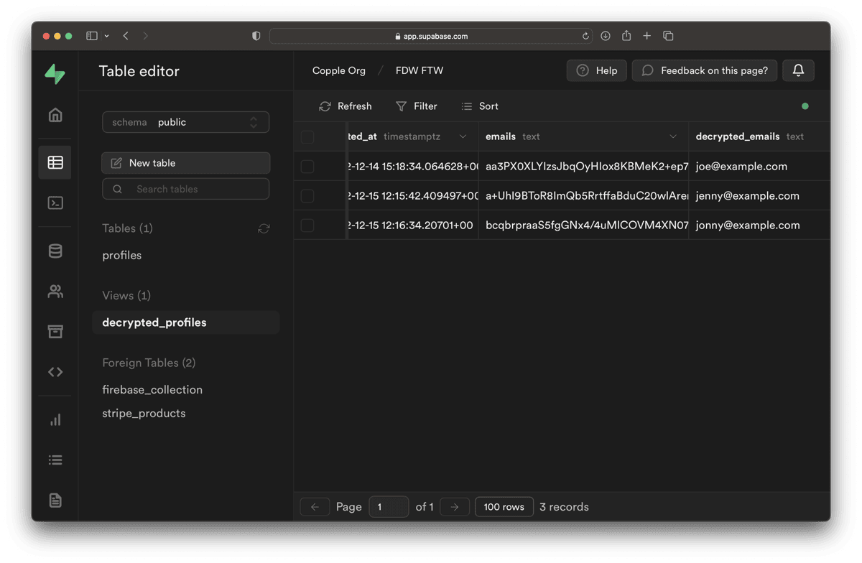Open the 100 rows page size dropdown
Screen dimensions: 862x563
[x=504, y=507]
